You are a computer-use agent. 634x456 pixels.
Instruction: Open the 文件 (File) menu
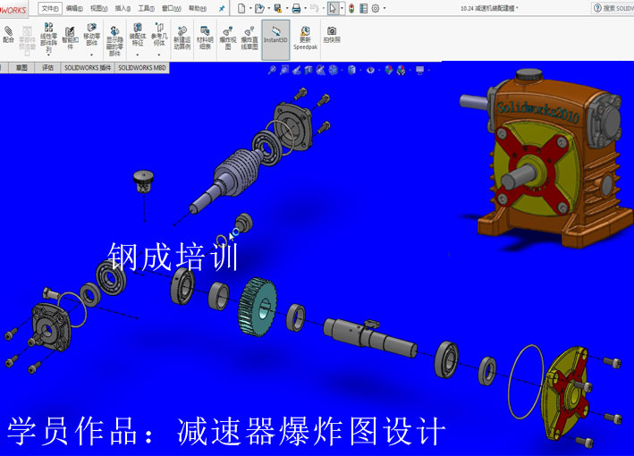(50, 8)
